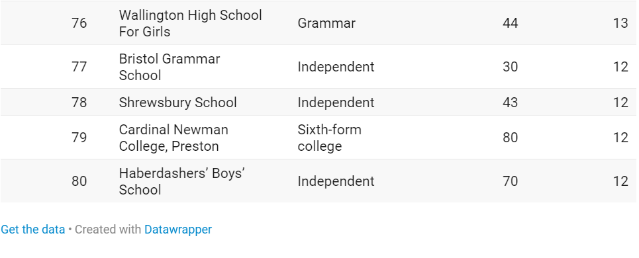
Task: Click rank number 76
Action: point(79,23)
